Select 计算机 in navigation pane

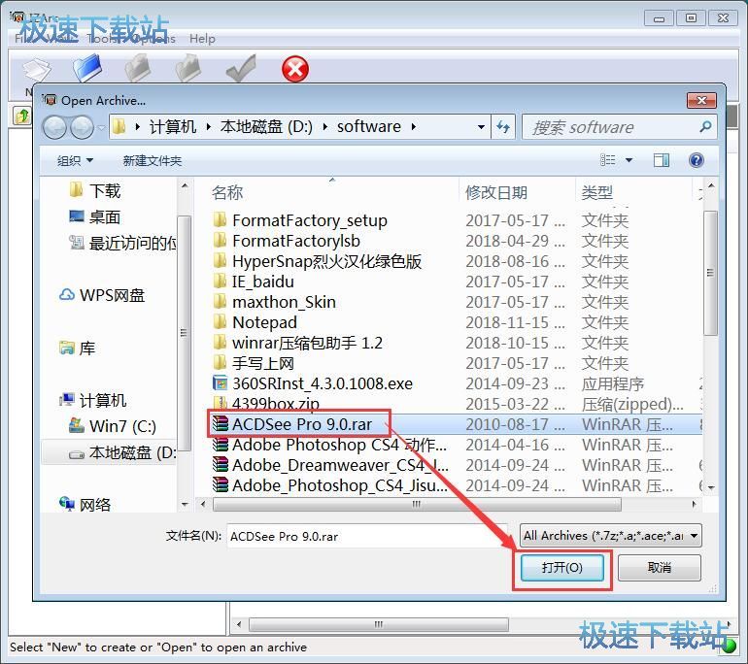92,400
